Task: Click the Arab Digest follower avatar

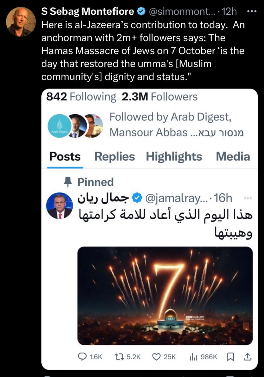Action: click(59, 126)
